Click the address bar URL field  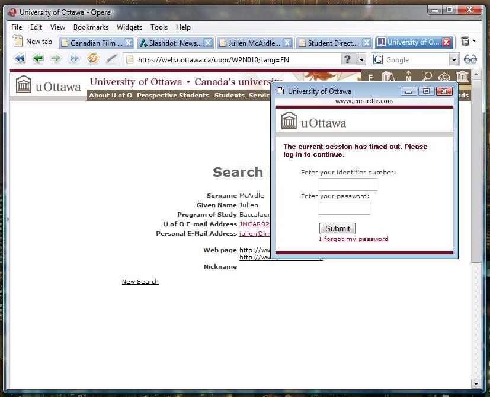tap(232, 59)
